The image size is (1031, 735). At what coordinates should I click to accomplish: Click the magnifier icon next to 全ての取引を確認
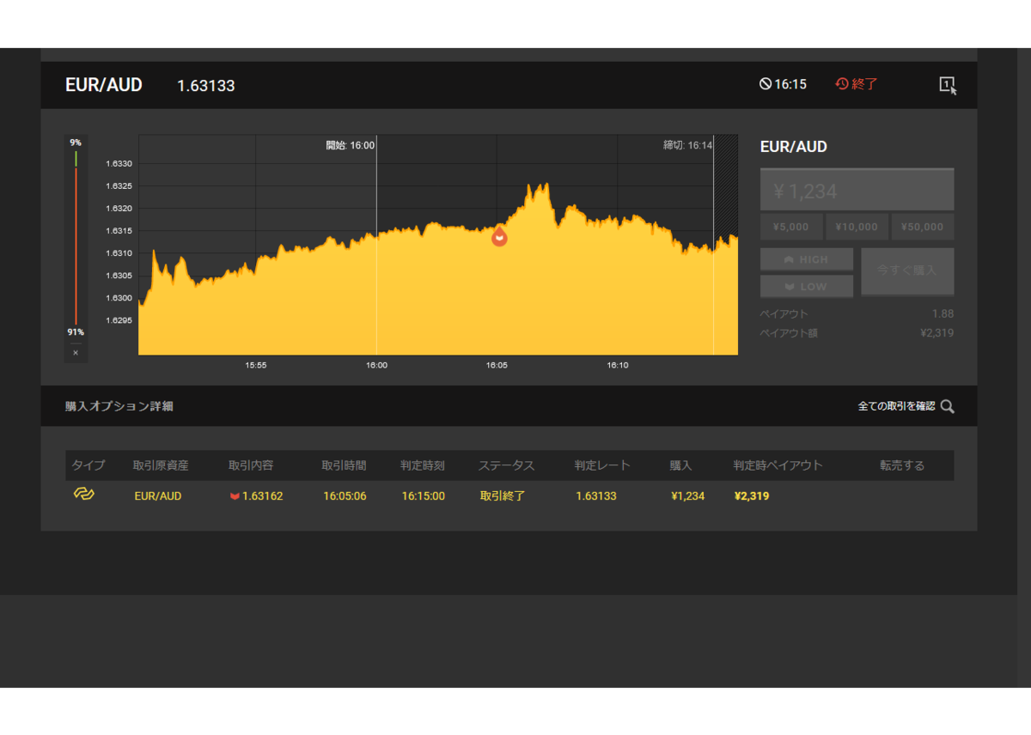tap(947, 406)
